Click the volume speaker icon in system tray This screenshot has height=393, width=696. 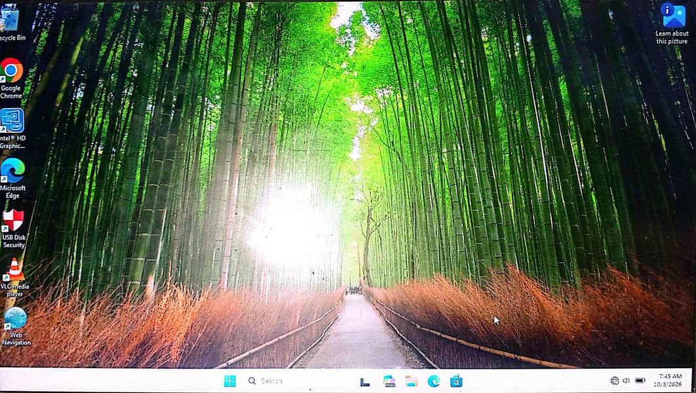click(627, 381)
